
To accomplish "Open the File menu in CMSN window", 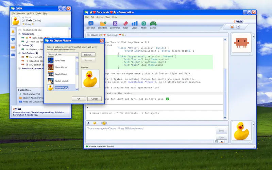I will (13, 13).
